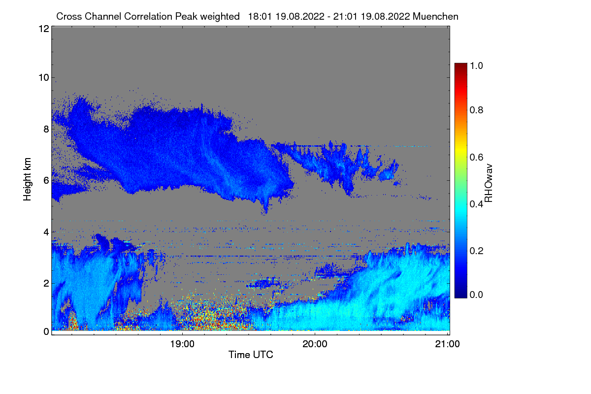Click the colorbar value '0.8'

point(477,110)
